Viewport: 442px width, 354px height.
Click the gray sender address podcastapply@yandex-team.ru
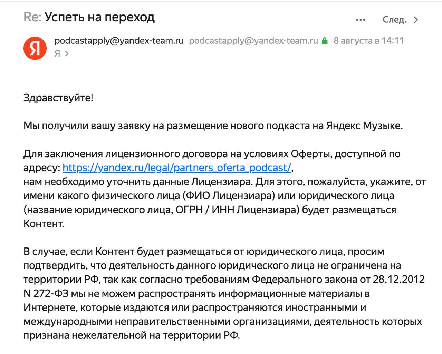point(253,41)
